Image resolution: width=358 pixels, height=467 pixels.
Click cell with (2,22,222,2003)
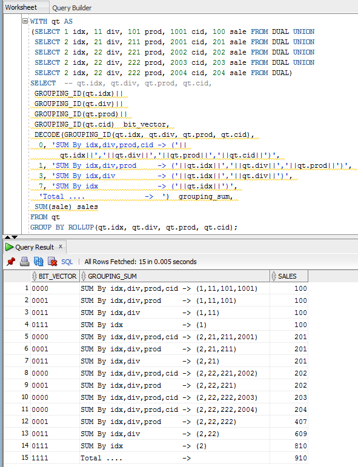tap(175, 397)
